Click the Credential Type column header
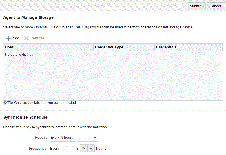Screen dimensions: 226x155 pyautogui.click(x=109, y=47)
